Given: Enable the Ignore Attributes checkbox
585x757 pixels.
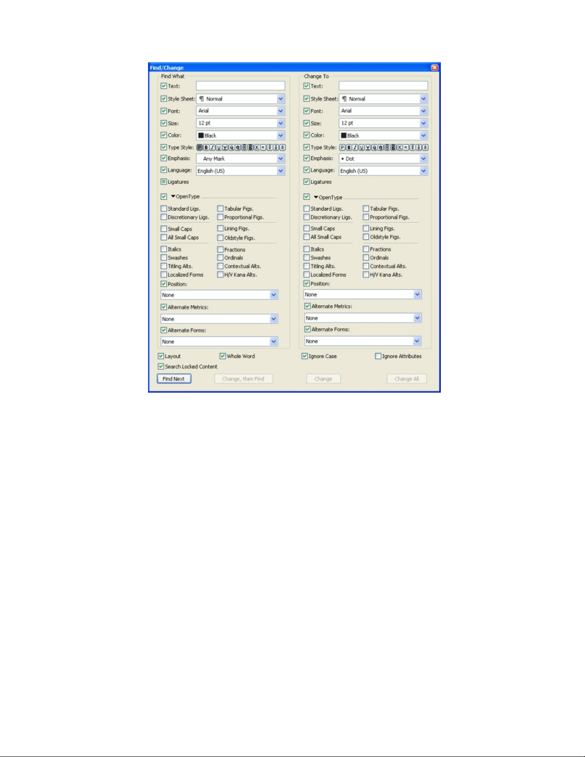Looking at the screenshot, I should [x=378, y=356].
